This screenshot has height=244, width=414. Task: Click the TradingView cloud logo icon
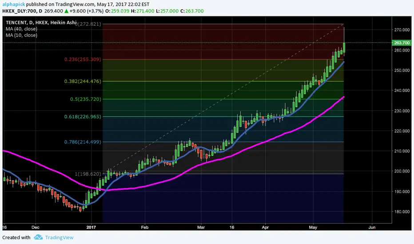tap(38, 237)
